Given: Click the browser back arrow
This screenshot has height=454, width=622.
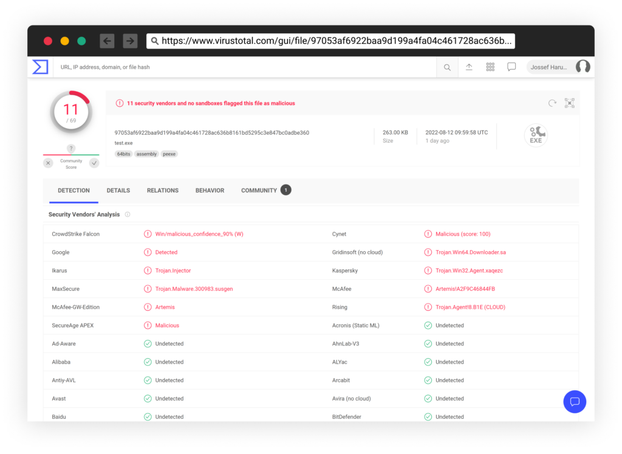Looking at the screenshot, I should point(107,41).
